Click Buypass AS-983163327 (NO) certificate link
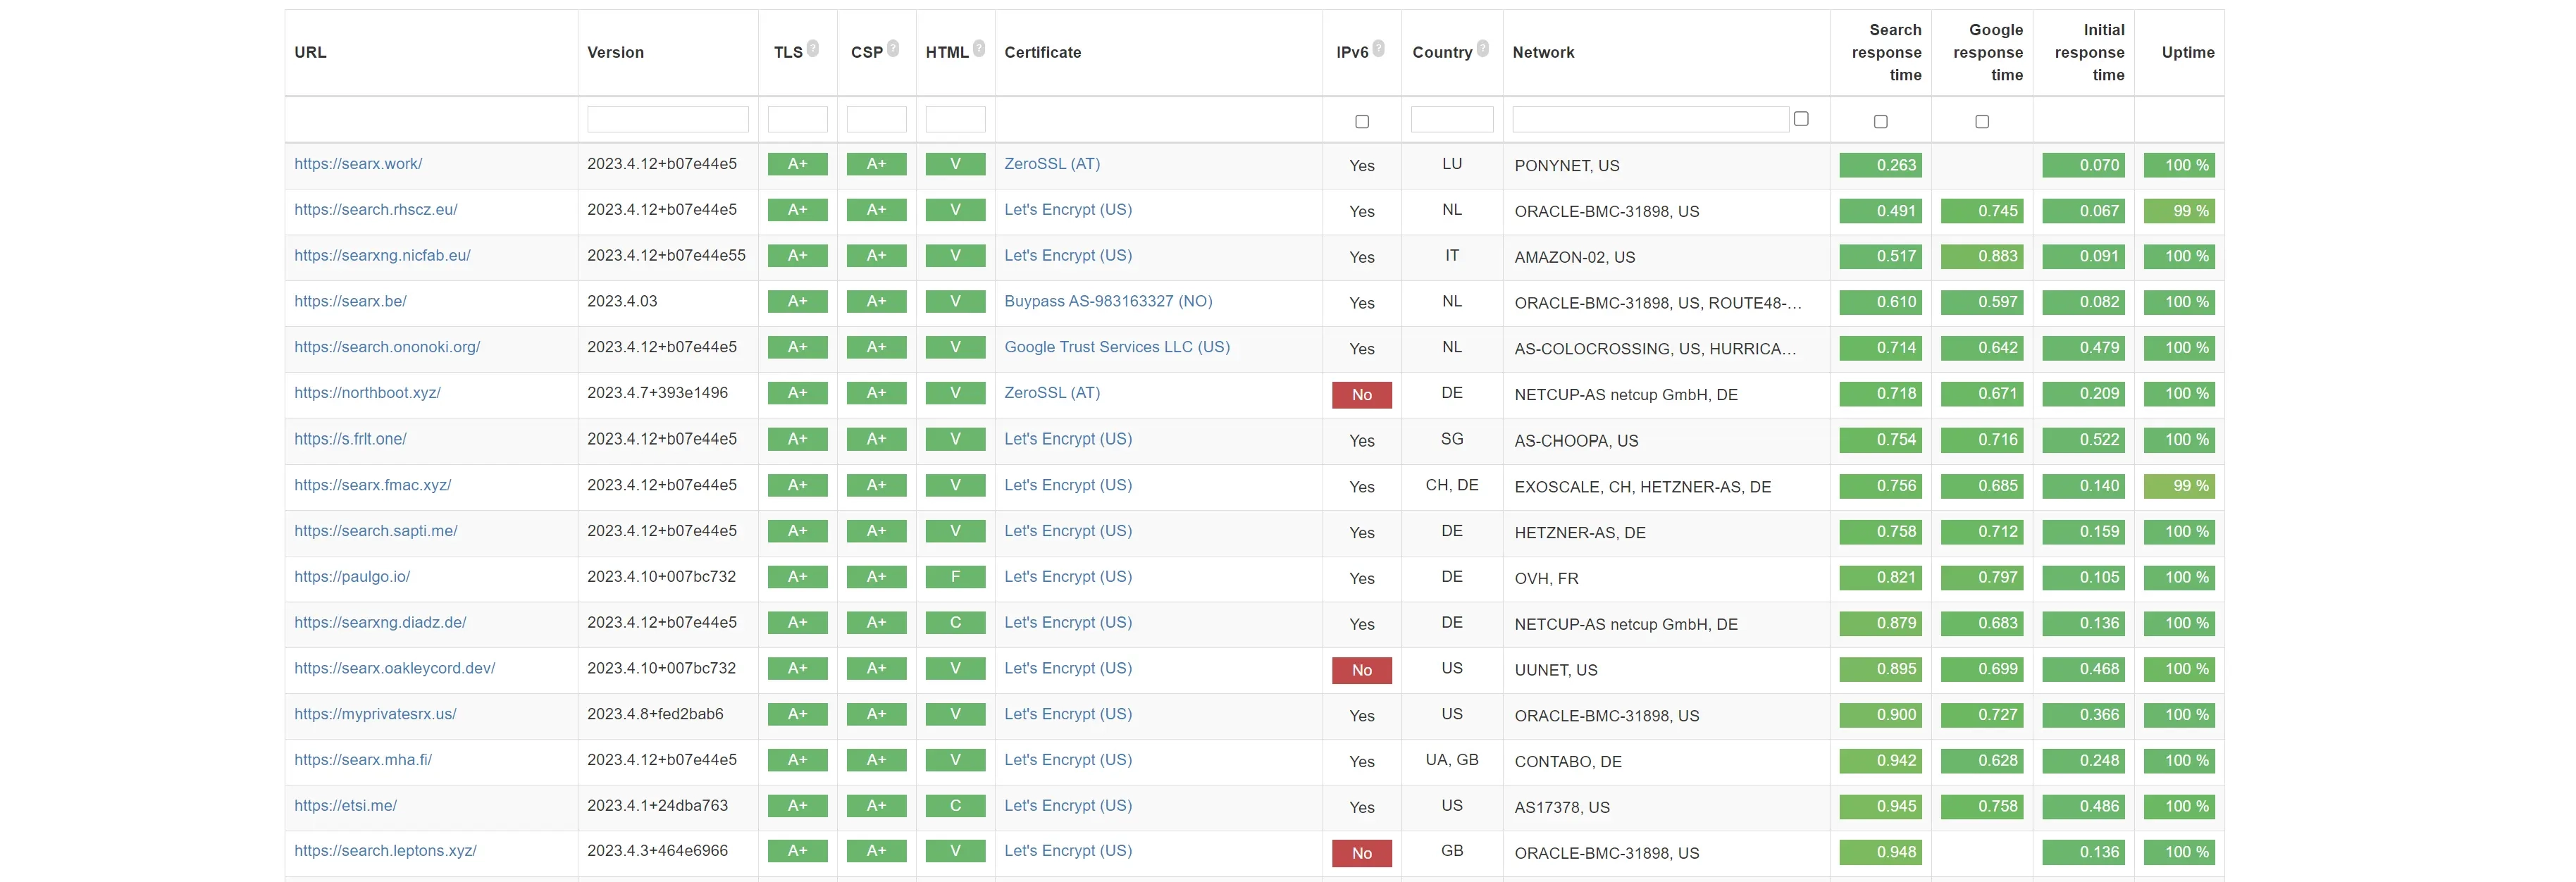 [x=1107, y=301]
